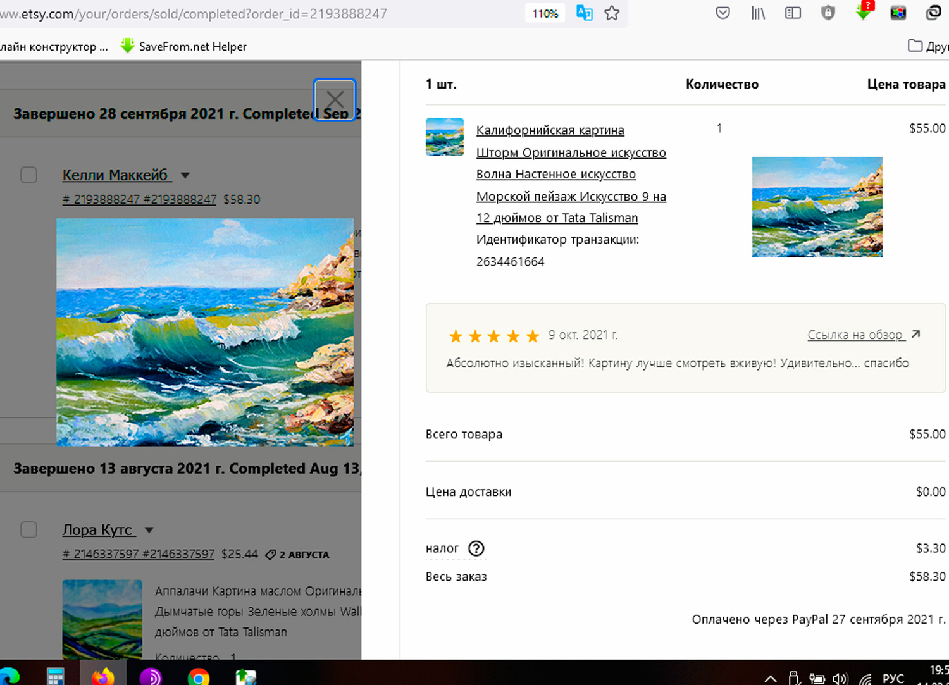Open the Pocket save icon
949x685 pixels.
click(723, 13)
